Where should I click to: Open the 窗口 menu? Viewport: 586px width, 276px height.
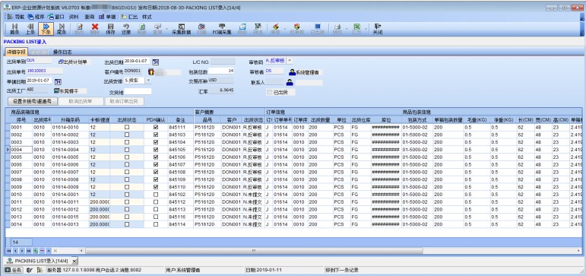pos(56,17)
